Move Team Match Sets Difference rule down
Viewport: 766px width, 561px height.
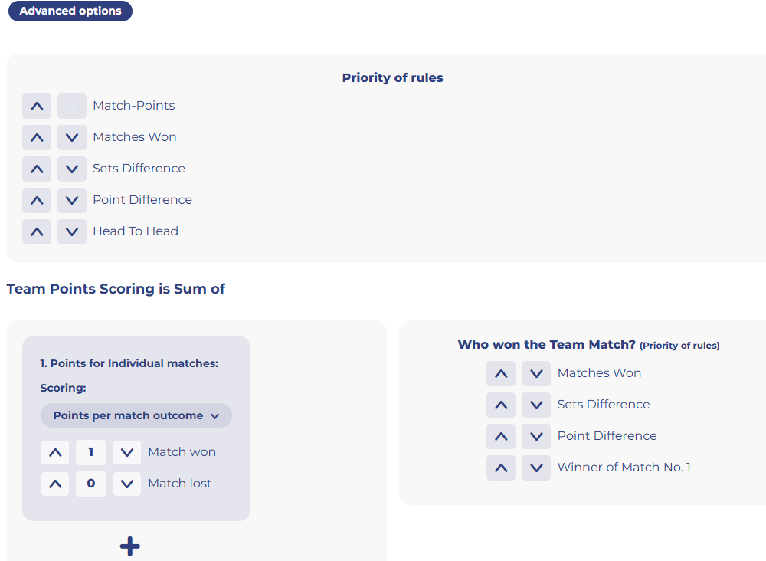click(x=536, y=405)
